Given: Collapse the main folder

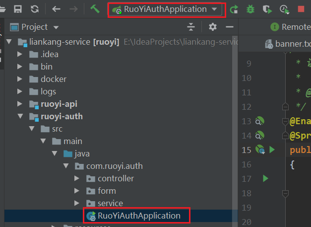Looking at the screenshot, I should pos(43,141).
